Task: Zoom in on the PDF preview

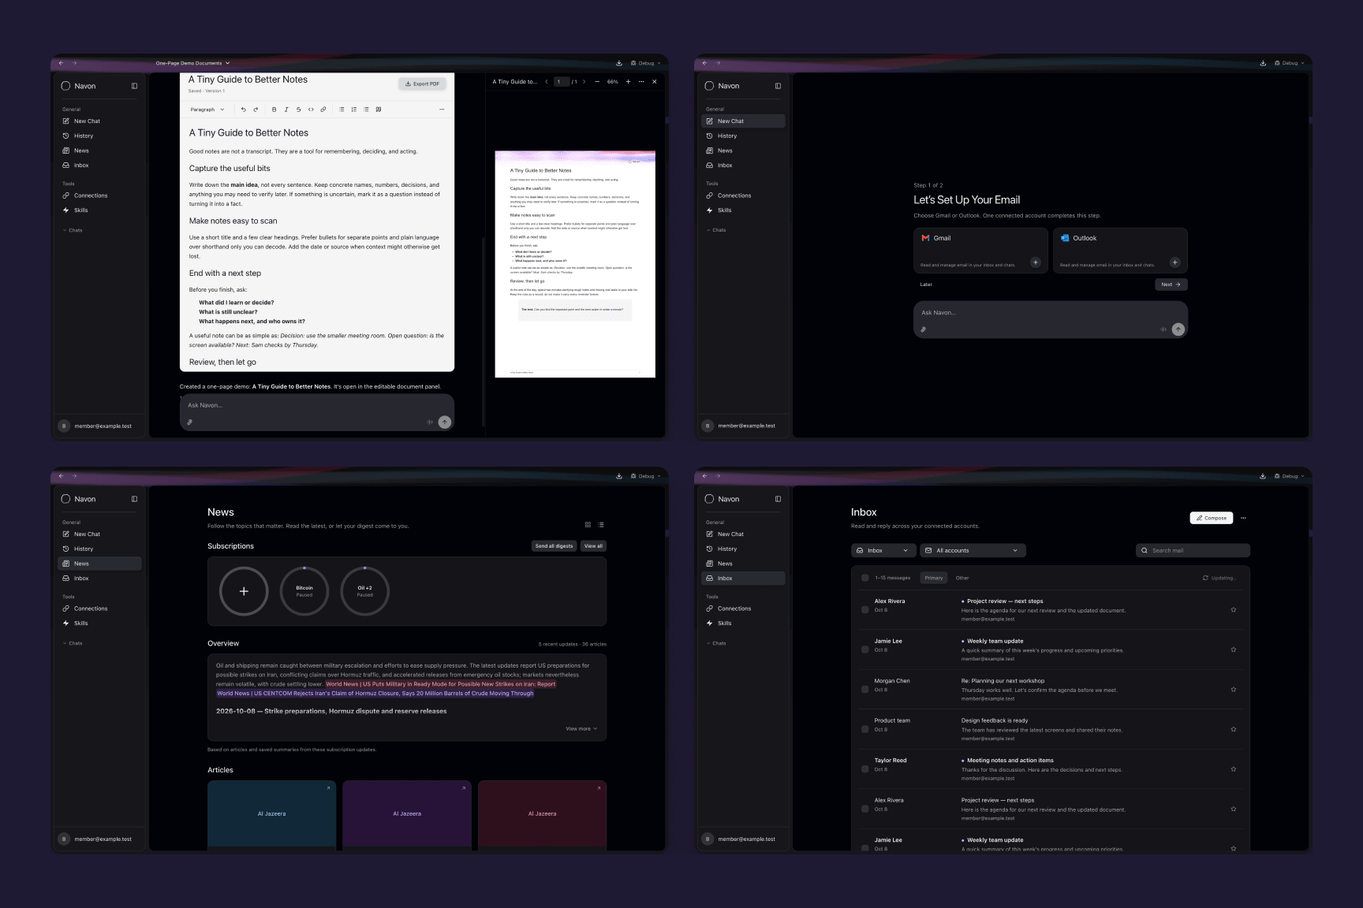Action: (x=628, y=82)
